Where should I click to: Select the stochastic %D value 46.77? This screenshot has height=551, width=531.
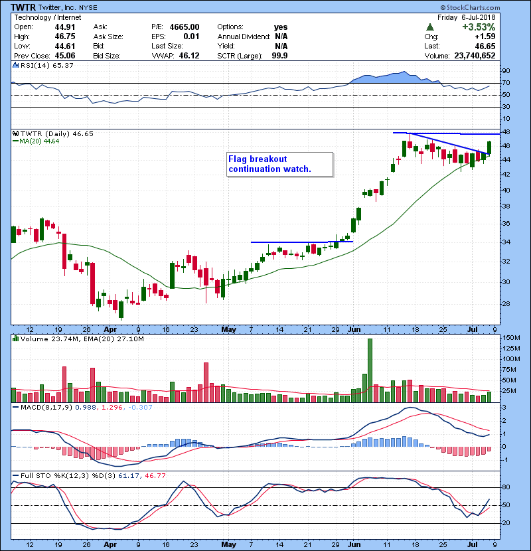coord(155,476)
